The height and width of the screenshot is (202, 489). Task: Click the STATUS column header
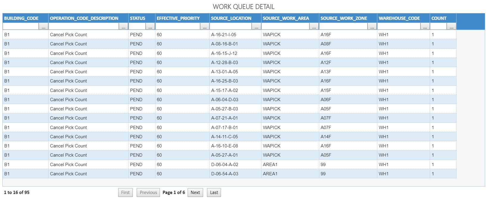pyautogui.click(x=138, y=18)
